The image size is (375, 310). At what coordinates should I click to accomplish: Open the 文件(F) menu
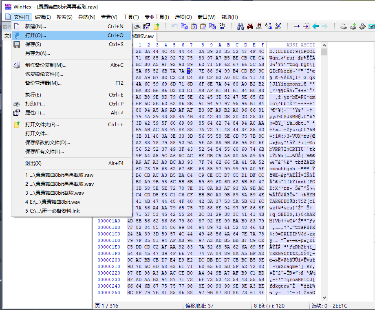pyautogui.click(x=22, y=17)
